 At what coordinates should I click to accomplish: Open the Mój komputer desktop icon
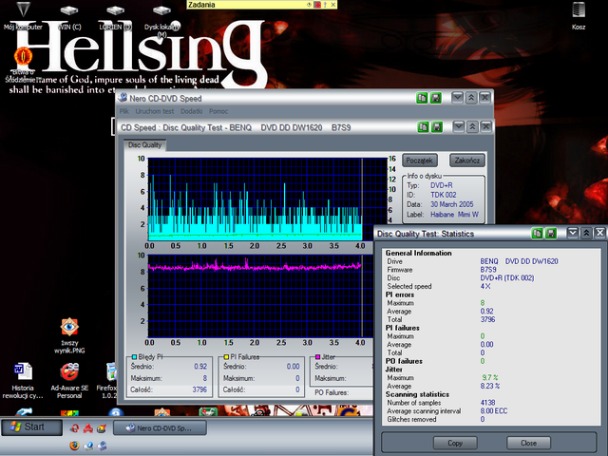pyautogui.click(x=23, y=15)
